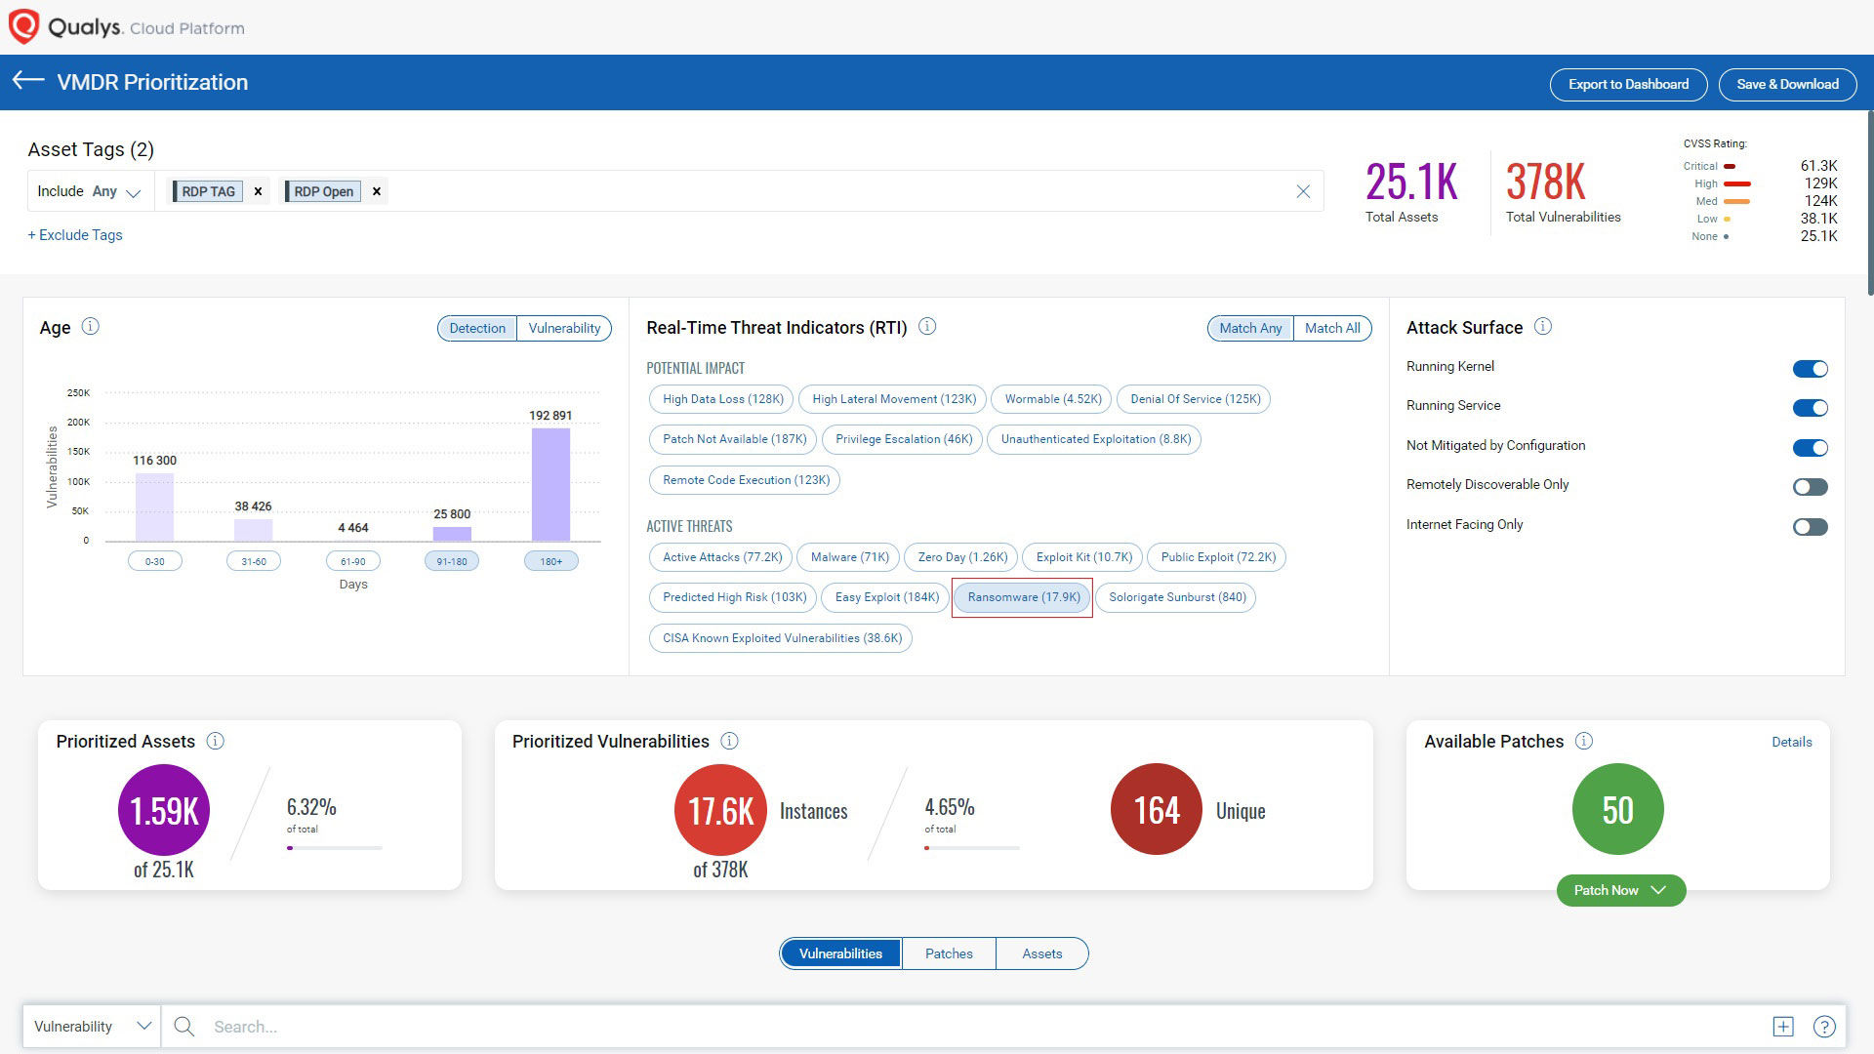Open the Prioritized Vulnerabilities info icon
1874x1054 pixels.
pyautogui.click(x=729, y=741)
